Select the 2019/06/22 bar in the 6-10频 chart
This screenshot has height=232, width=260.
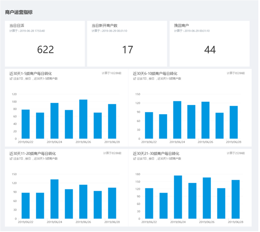pyautogui.click(x=149, y=125)
